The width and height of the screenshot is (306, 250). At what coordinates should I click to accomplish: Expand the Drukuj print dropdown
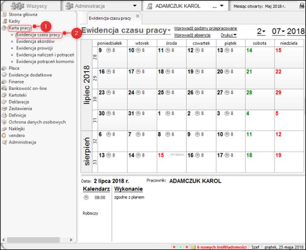click(235, 35)
